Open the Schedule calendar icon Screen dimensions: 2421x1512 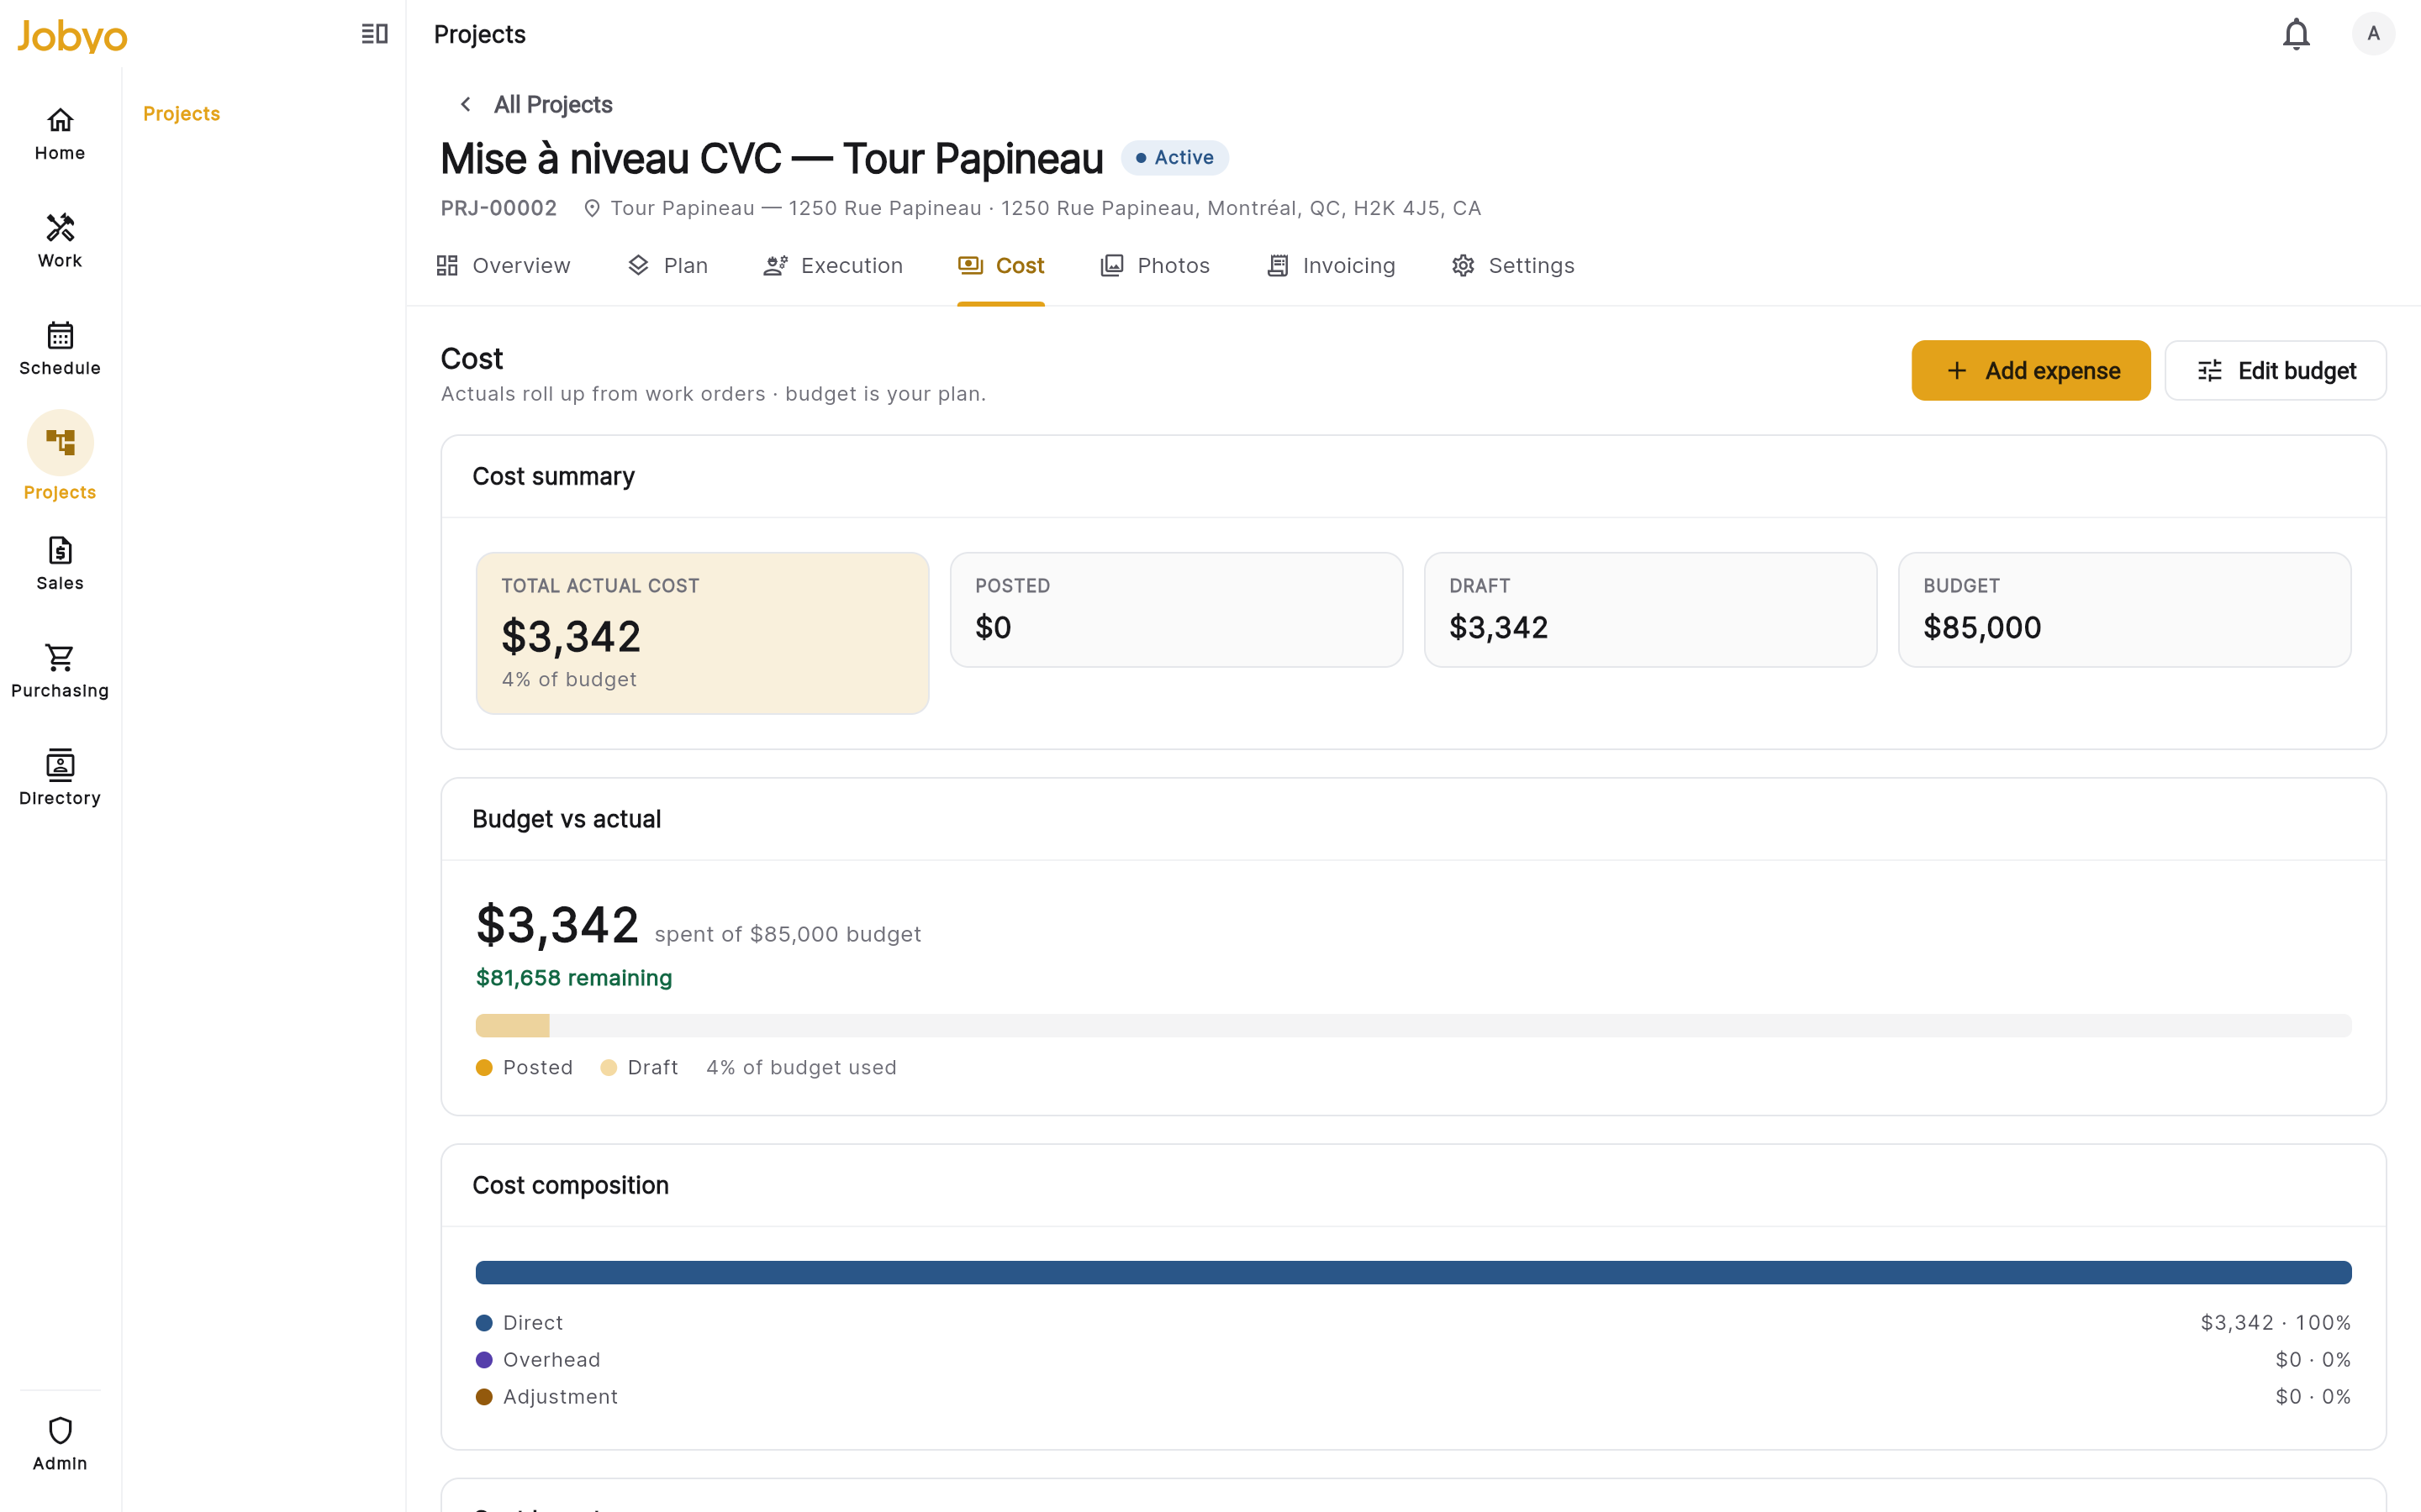coord(60,335)
